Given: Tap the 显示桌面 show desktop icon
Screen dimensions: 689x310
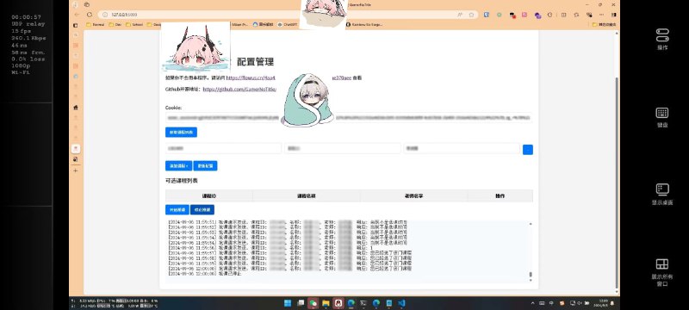Looking at the screenshot, I should click(662, 195).
